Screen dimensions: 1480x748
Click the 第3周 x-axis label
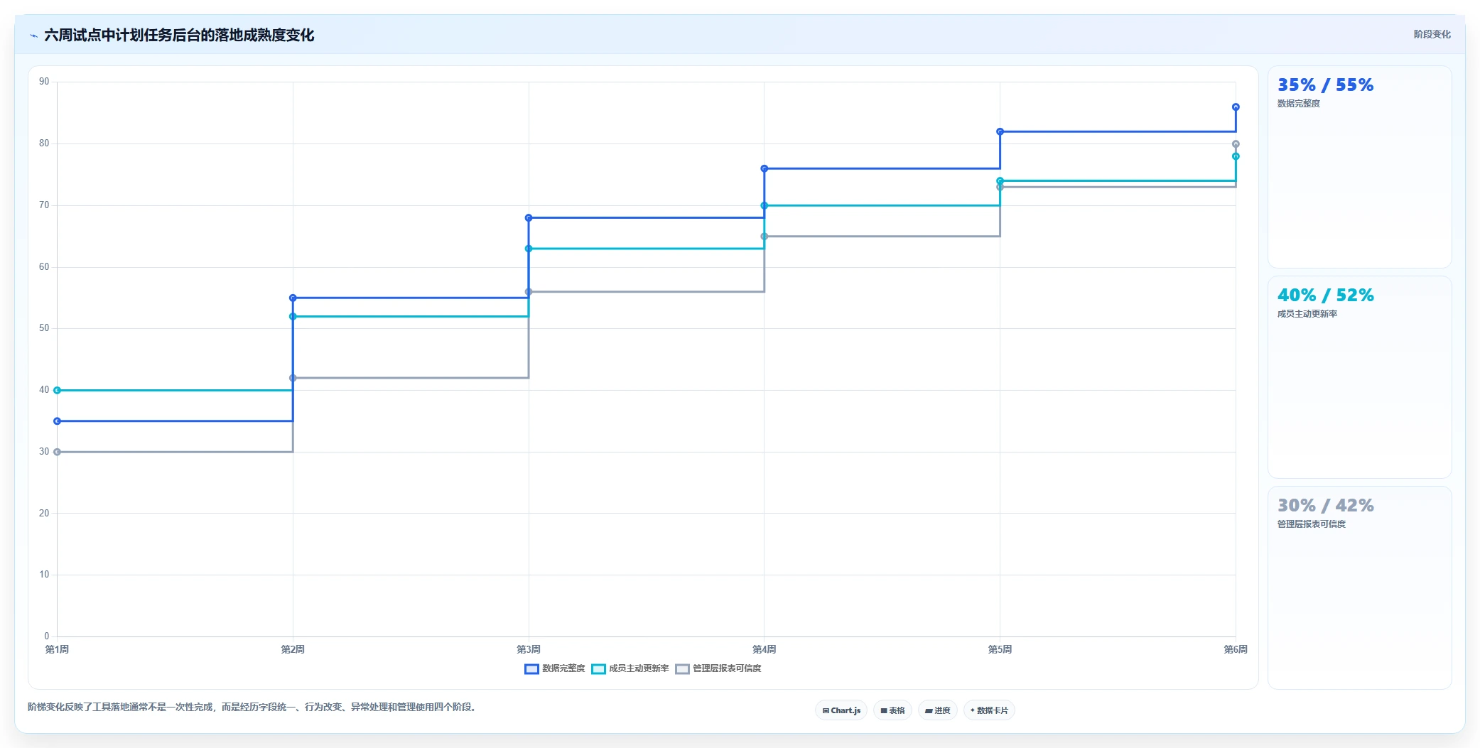pyautogui.click(x=529, y=649)
